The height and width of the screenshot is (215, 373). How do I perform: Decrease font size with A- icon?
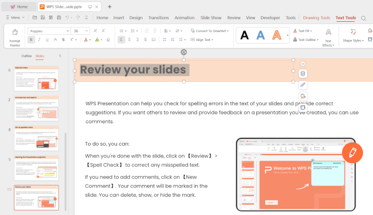(x=104, y=31)
